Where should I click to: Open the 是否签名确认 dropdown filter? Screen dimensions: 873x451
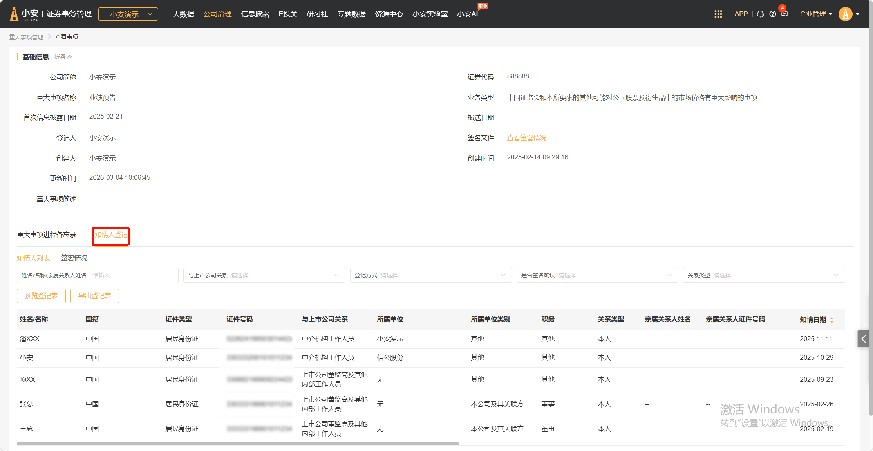click(x=597, y=275)
